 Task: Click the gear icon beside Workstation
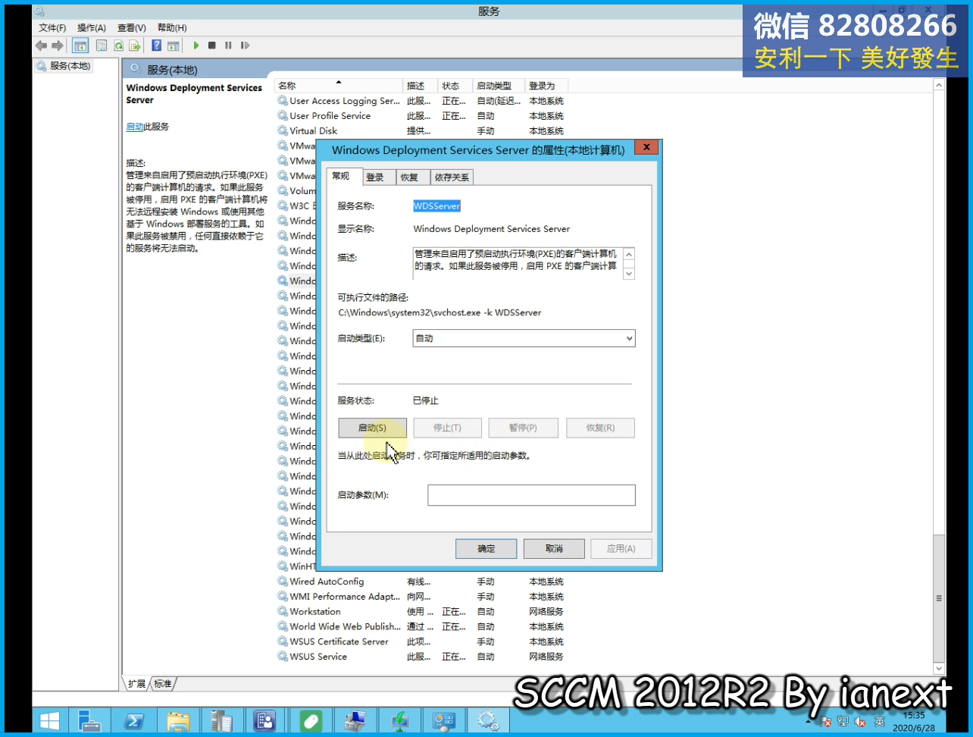pyautogui.click(x=283, y=612)
